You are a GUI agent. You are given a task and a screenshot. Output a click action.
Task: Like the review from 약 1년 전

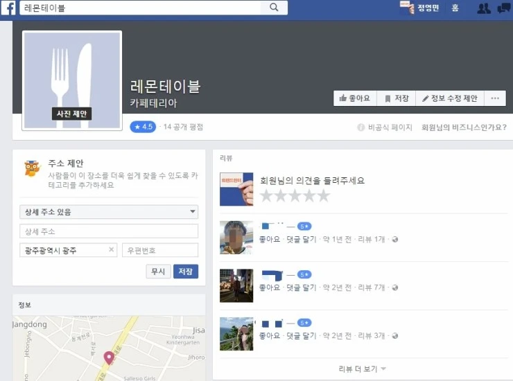tap(270, 240)
